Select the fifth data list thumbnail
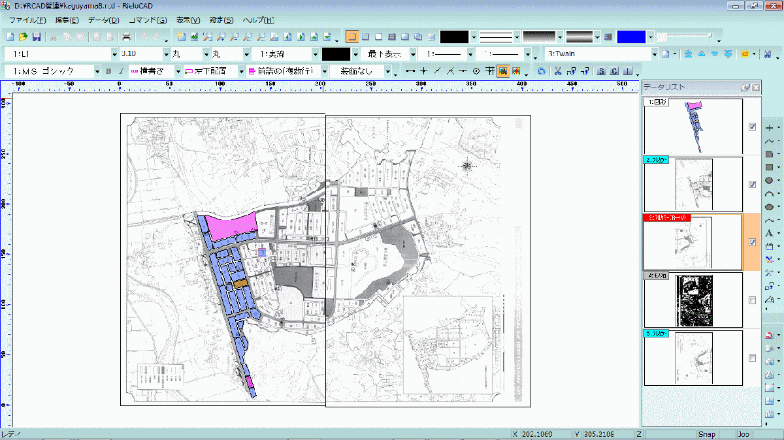 coord(693,358)
